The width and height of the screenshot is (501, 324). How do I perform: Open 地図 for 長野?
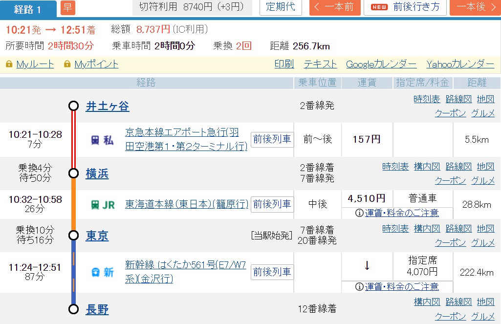coord(485,302)
